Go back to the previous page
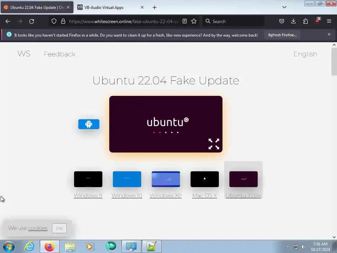 [8, 21]
